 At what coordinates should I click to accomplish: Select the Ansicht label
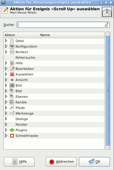pyautogui.click(x=22, y=80)
